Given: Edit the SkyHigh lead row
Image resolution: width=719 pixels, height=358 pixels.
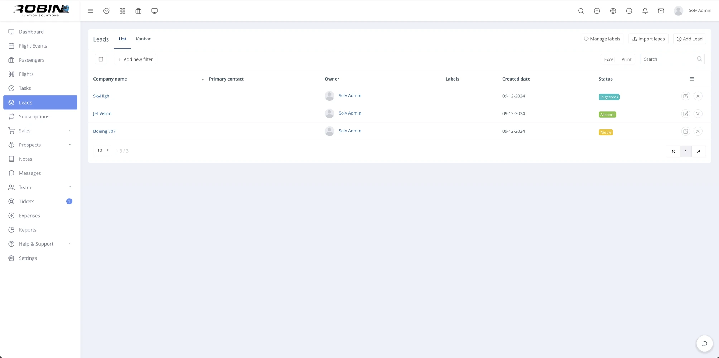Looking at the screenshot, I should coord(685,96).
